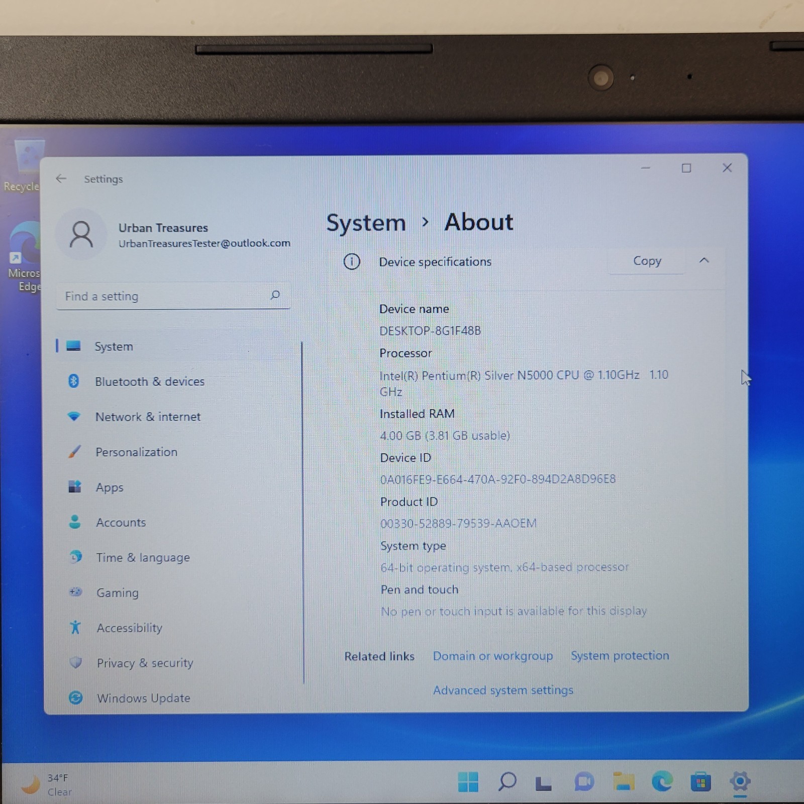Click the Windows Update refresh icon

point(76,697)
